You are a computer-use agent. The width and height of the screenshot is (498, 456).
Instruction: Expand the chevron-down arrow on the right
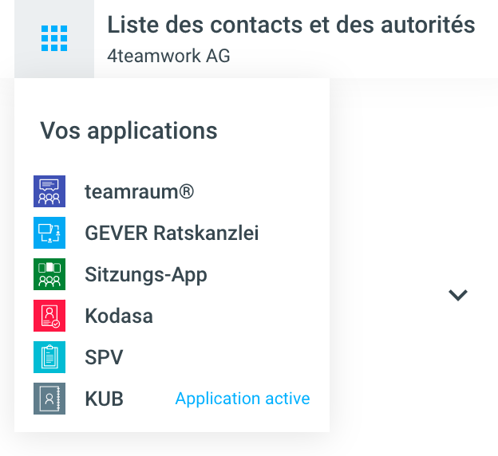457,295
